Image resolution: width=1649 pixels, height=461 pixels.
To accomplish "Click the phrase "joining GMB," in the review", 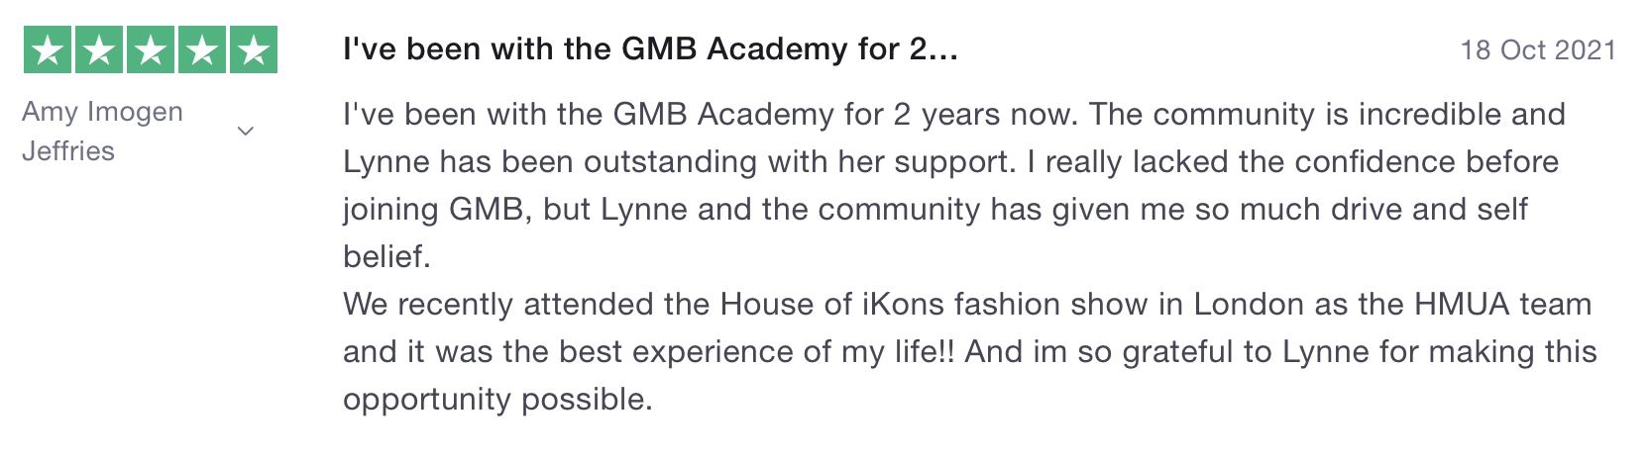I will click(x=441, y=210).
